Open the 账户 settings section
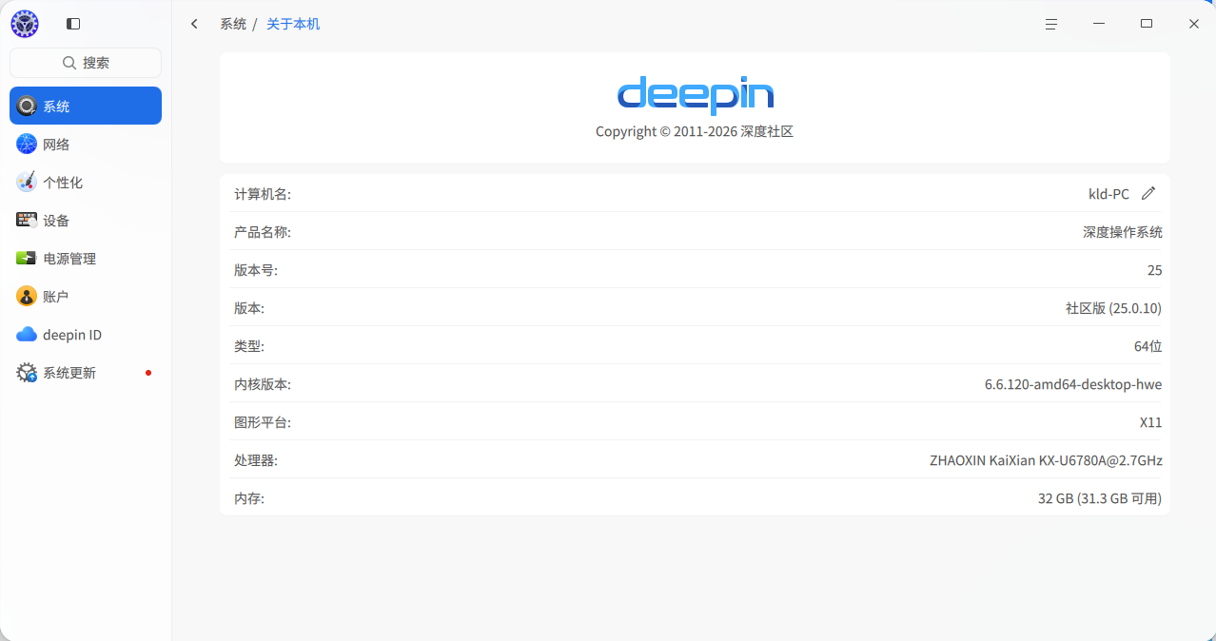 pyautogui.click(x=86, y=296)
